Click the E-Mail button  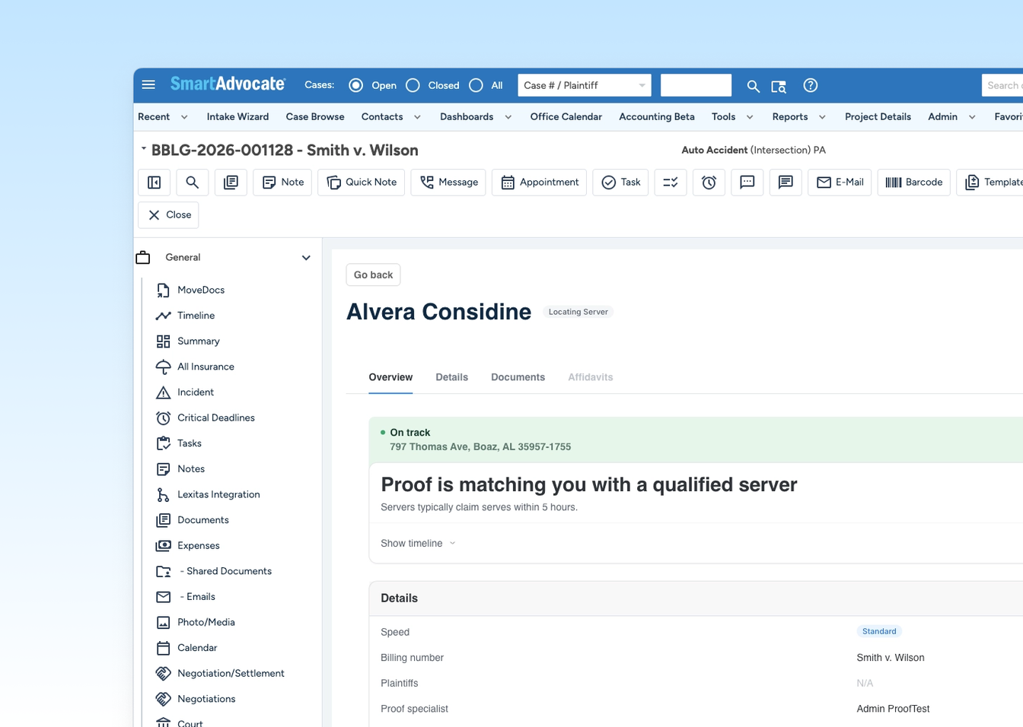click(x=840, y=183)
